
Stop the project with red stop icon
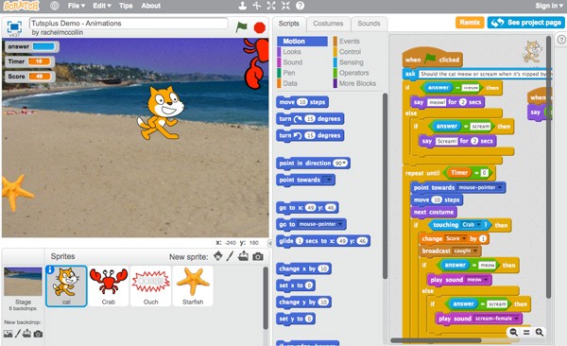pos(259,27)
